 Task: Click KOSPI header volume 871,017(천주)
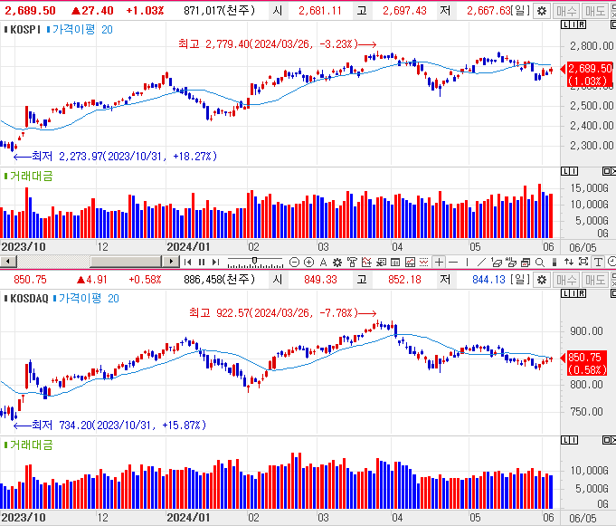pyautogui.click(x=219, y=11)
